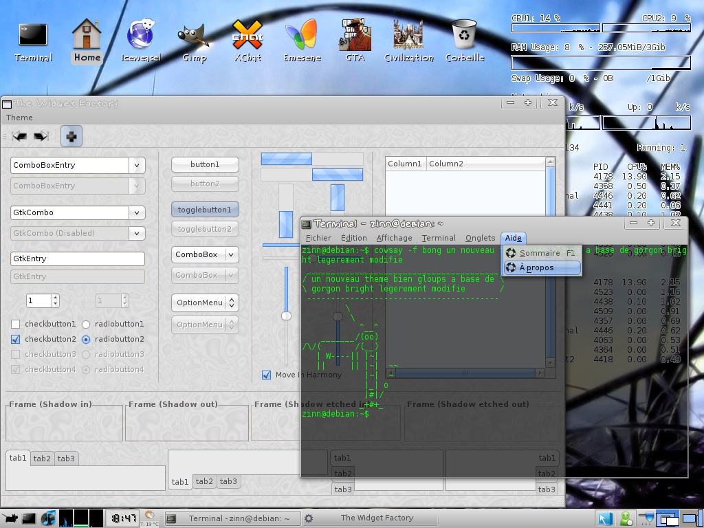The image size is (704, 528).
Task: Toggle togglebutton1 off
Action: point(205,210)
